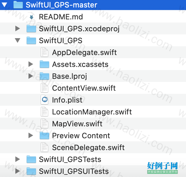The image size is (186, 177).
Task: Expand the Assets.xcassets folder
Action: [x=31, y=64]
